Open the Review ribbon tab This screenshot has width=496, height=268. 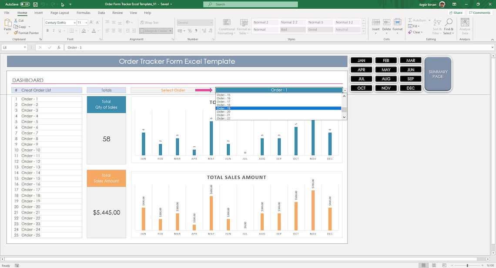[x=117, y=13]
